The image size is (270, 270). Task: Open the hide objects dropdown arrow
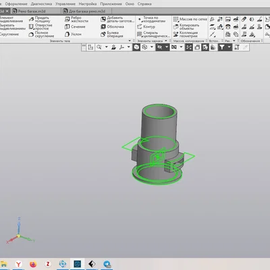tap(167, 47)
